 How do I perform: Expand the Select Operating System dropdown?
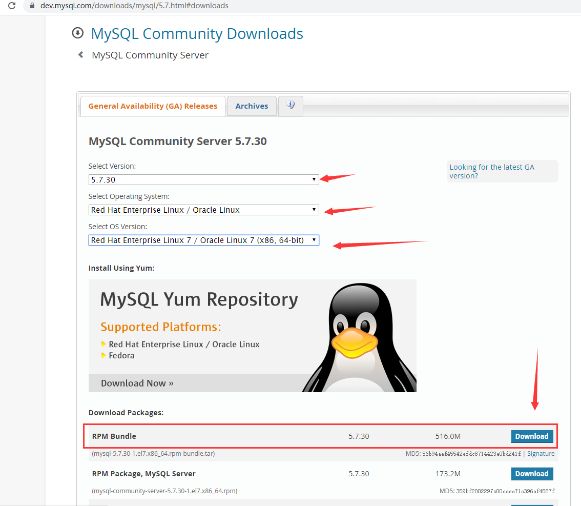[203, 210]
